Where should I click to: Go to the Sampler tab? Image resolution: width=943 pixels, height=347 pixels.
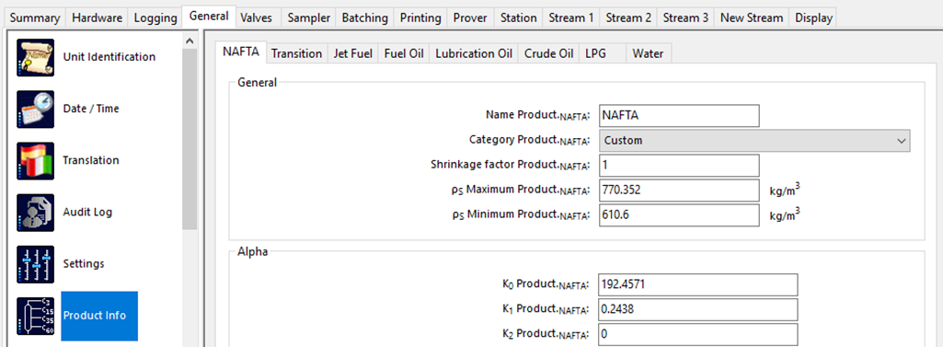point(309,18)
